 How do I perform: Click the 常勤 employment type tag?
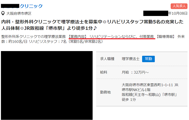click(x=148, y=59)
